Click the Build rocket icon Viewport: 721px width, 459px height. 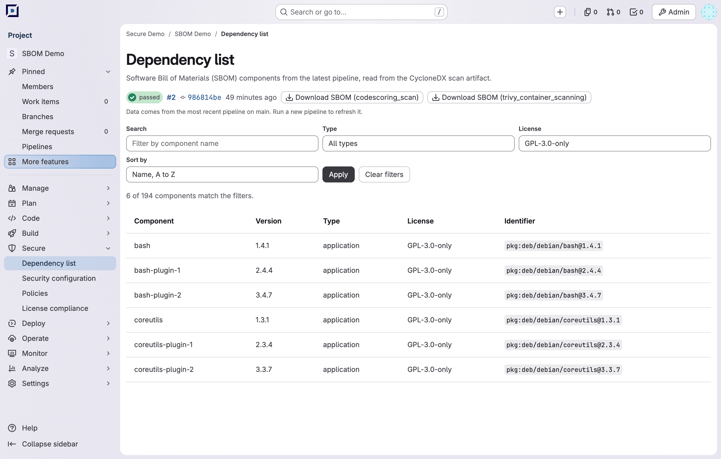click(12, 233)
